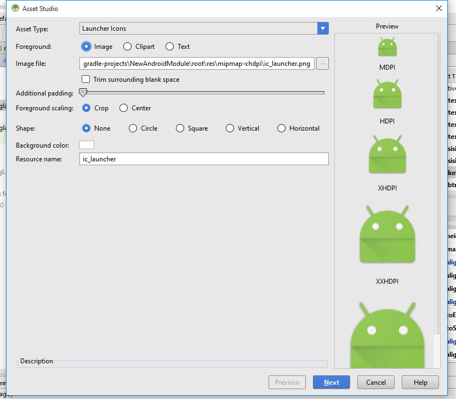The image size is (456, 399).
Task: Open the Help documentation
Action: (420, 382)
